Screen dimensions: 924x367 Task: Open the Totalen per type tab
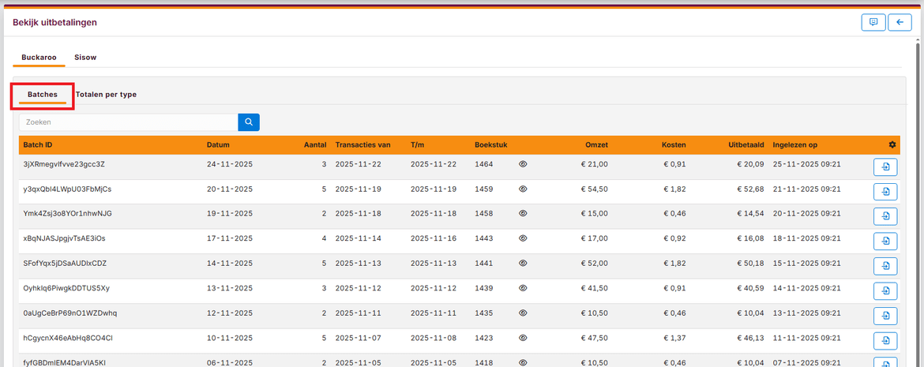pos(106,95)
